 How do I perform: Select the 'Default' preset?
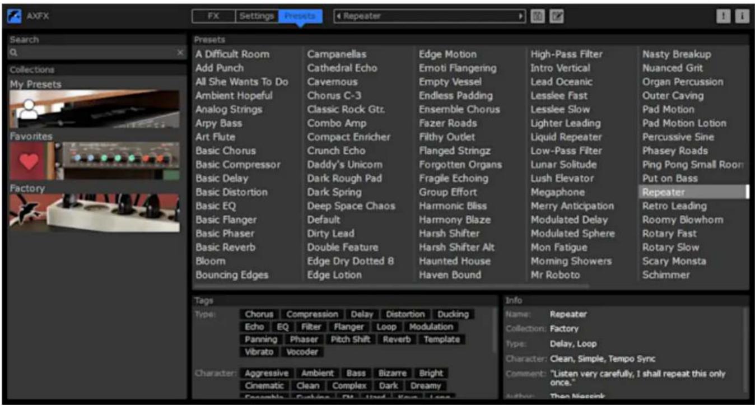[324, 220]
